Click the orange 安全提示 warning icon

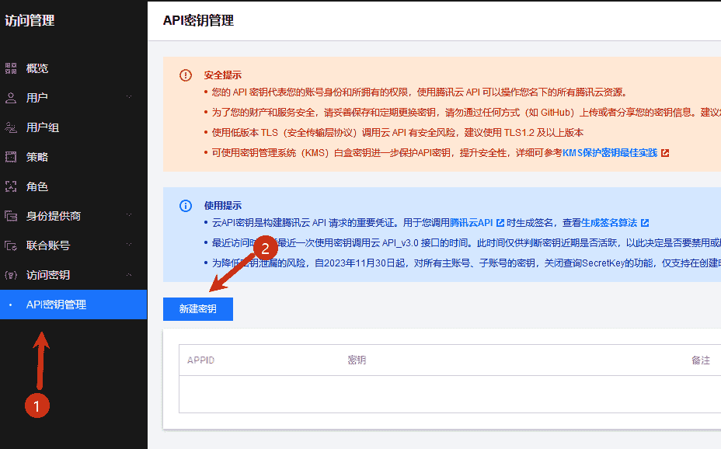point(186,75)
